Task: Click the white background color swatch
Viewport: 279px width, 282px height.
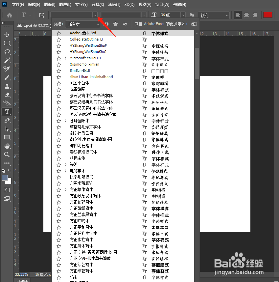Action: 9,182
